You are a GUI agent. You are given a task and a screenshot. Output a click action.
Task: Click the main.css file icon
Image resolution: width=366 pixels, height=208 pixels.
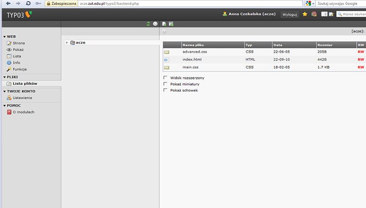coord(166,67)
